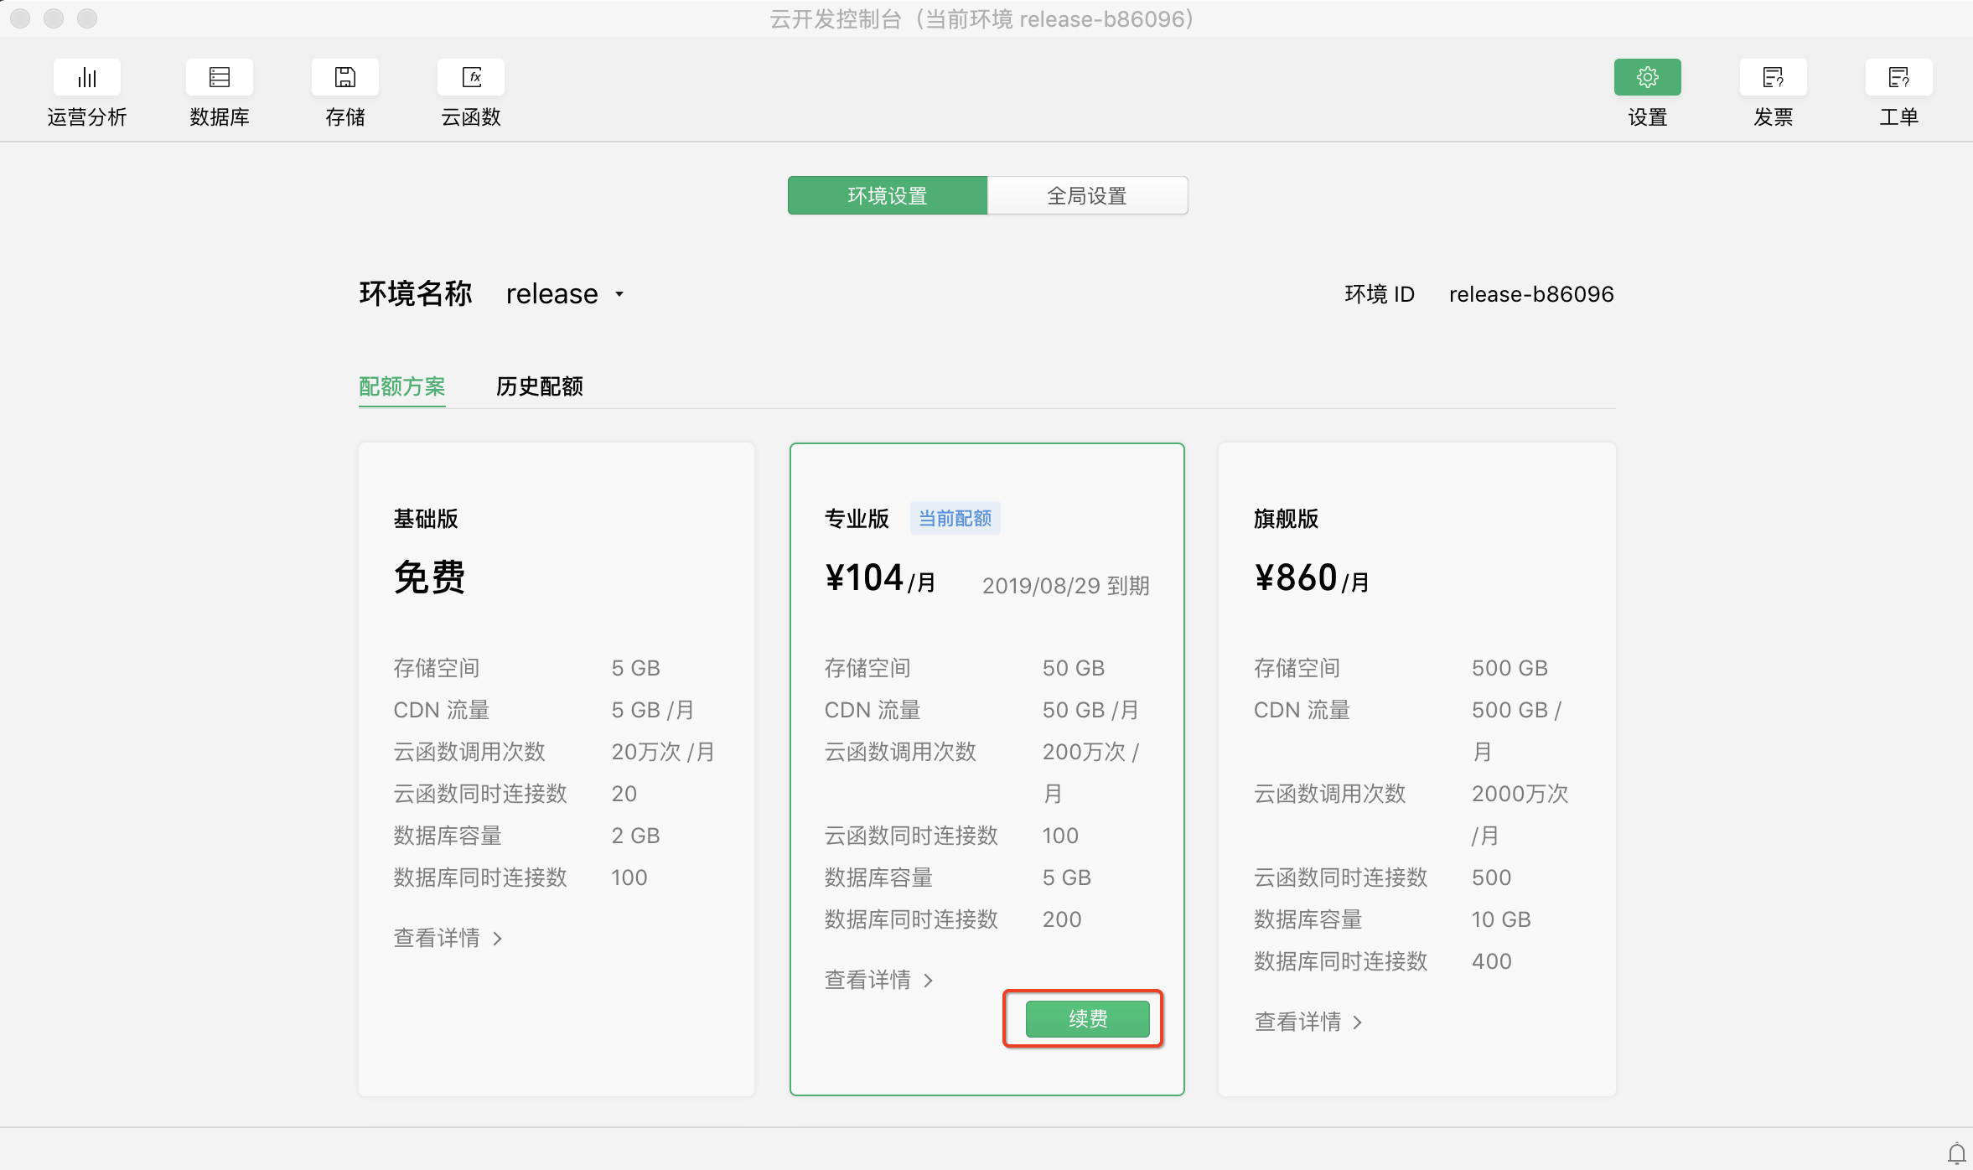Open the 数据库 database panel

220,92
